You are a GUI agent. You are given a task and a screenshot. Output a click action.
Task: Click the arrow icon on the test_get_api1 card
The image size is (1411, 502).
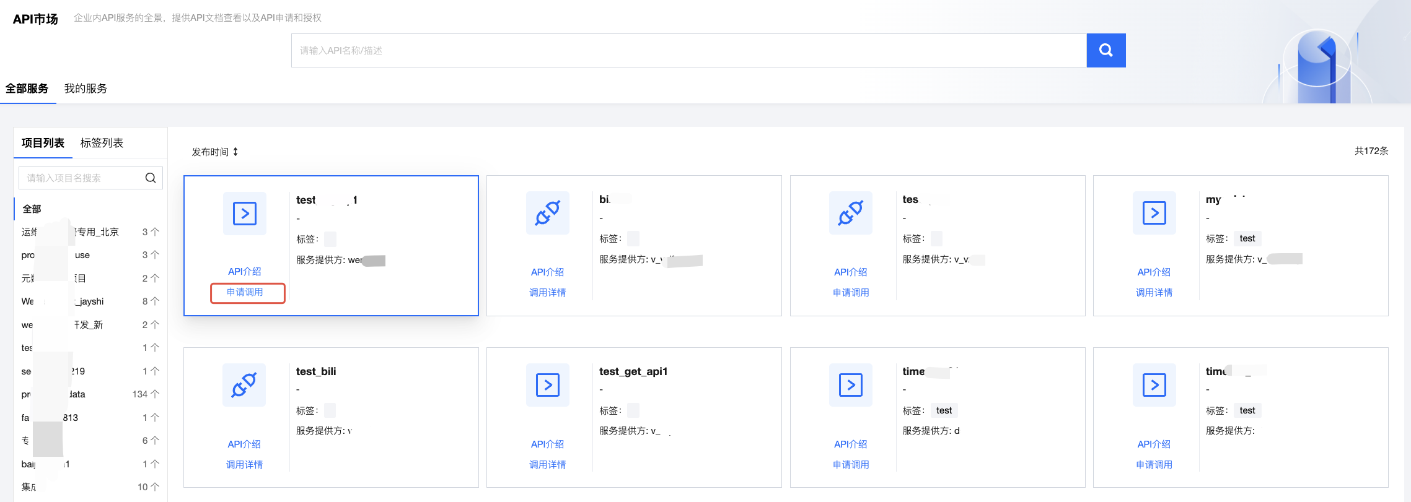[547, 385]
